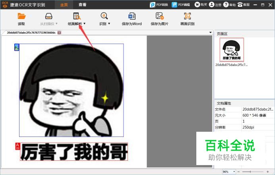
Task: Click the zoom in plus button
Action: click(x=267, y=172)
